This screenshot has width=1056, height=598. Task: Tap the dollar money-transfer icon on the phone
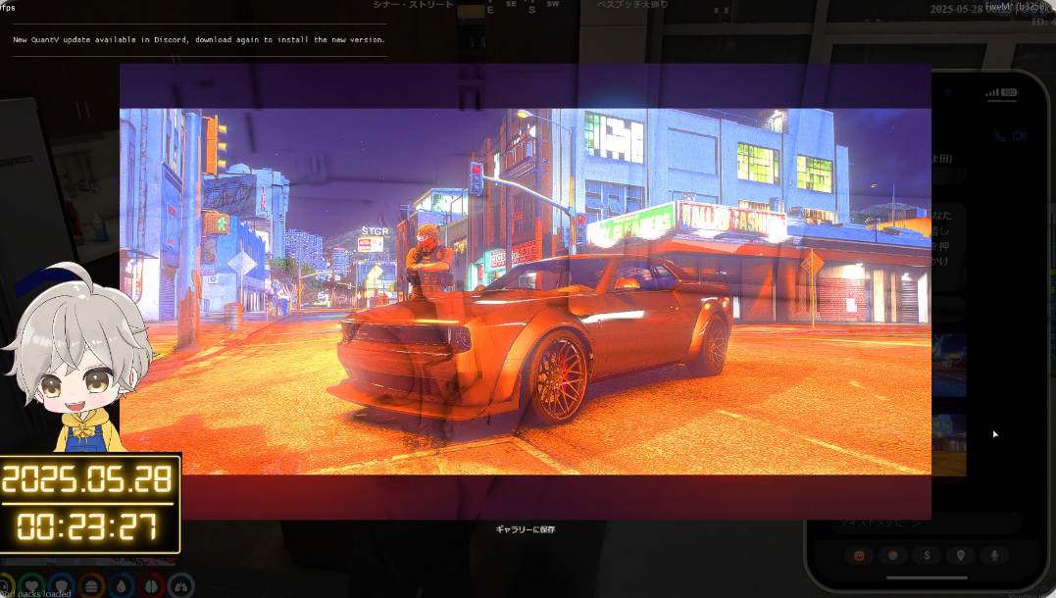pos(927,556)
